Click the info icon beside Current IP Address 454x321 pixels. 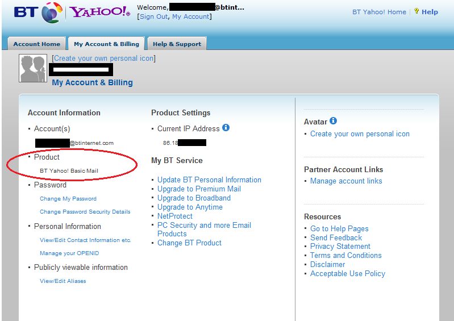pos(226,128)
